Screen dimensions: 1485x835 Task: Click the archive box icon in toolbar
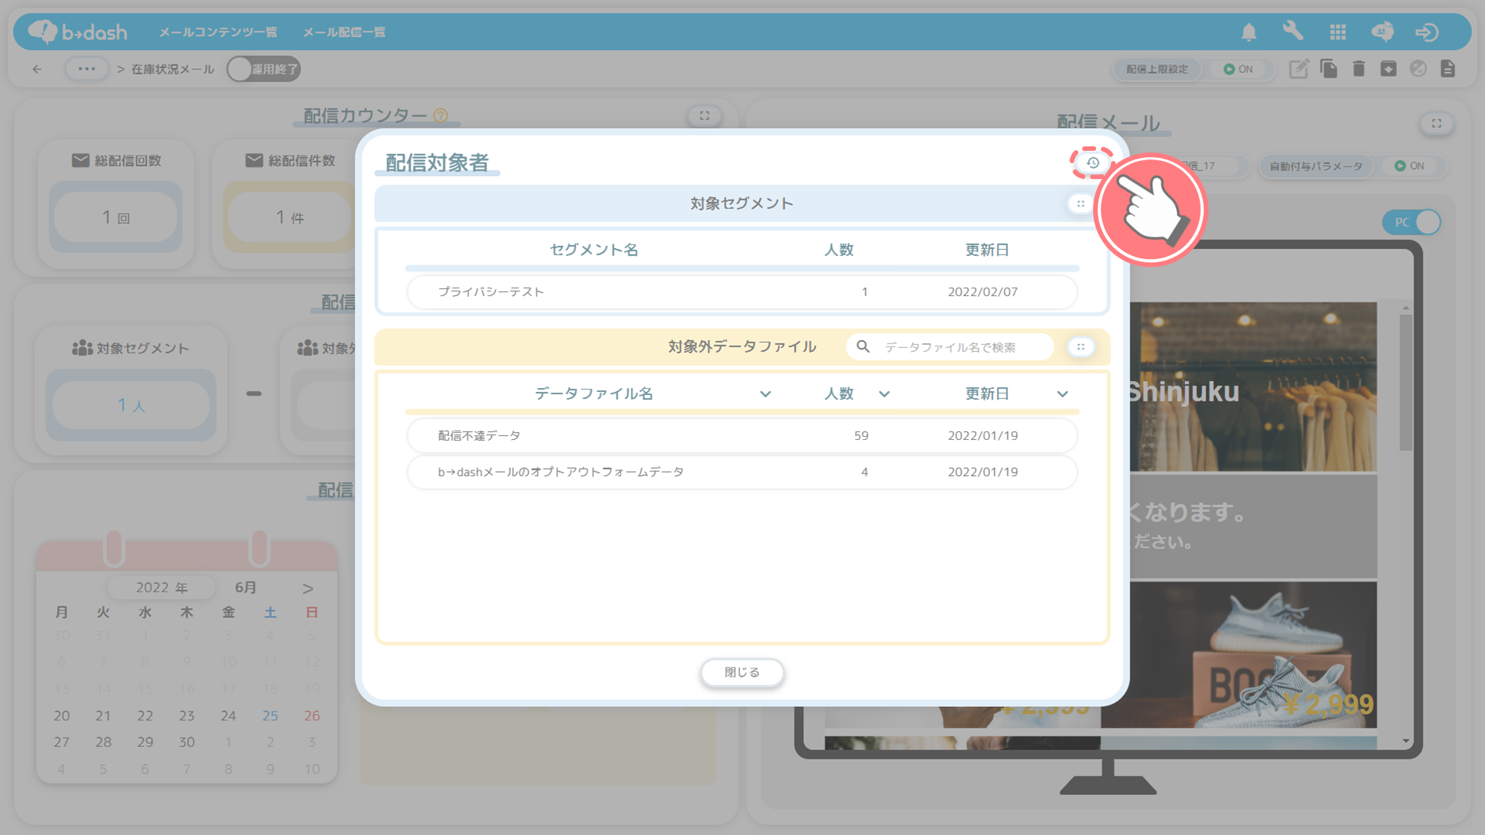point(1388,69)
